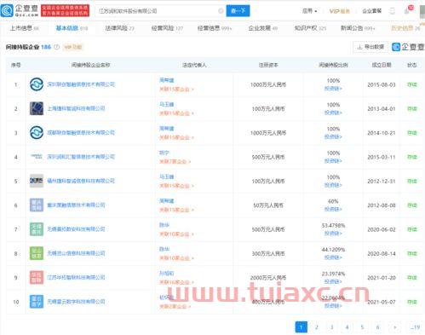425x335 pixels.
Task: Open the company name link in row 1
Action: pyautogui.click(x=81, y=84)
